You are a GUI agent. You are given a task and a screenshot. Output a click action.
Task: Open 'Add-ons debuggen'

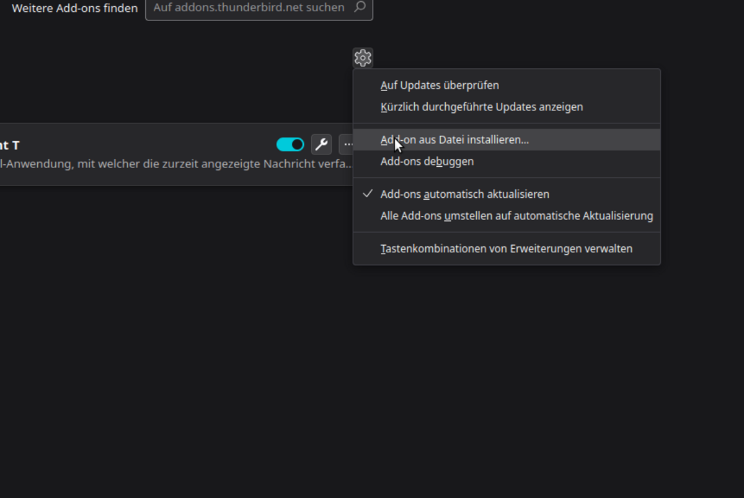coord(427,161)
